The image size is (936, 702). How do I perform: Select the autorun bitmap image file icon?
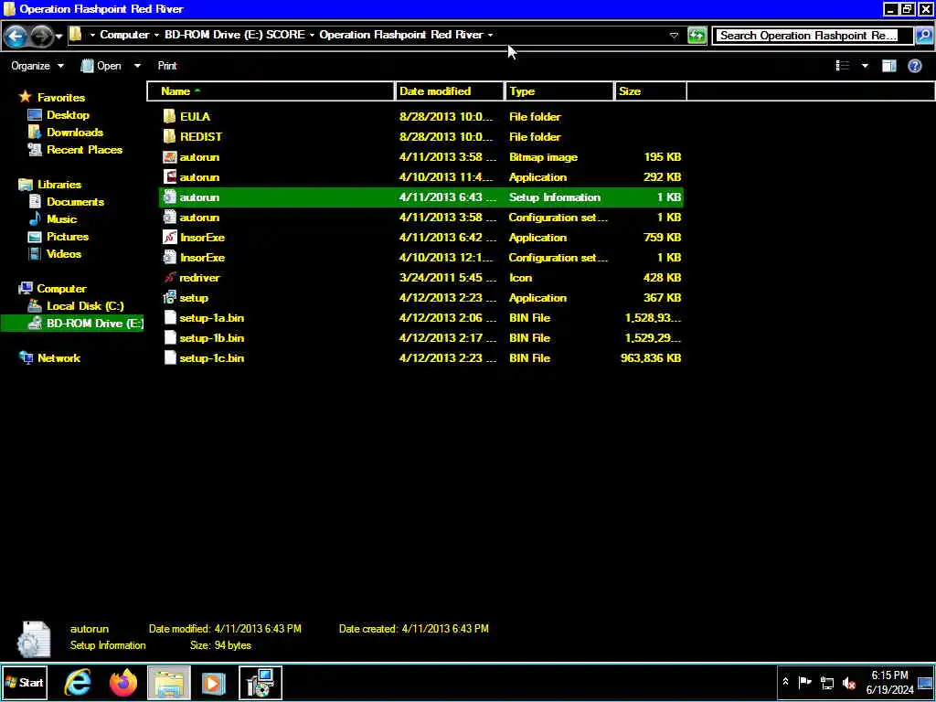[x=169, y=157]
